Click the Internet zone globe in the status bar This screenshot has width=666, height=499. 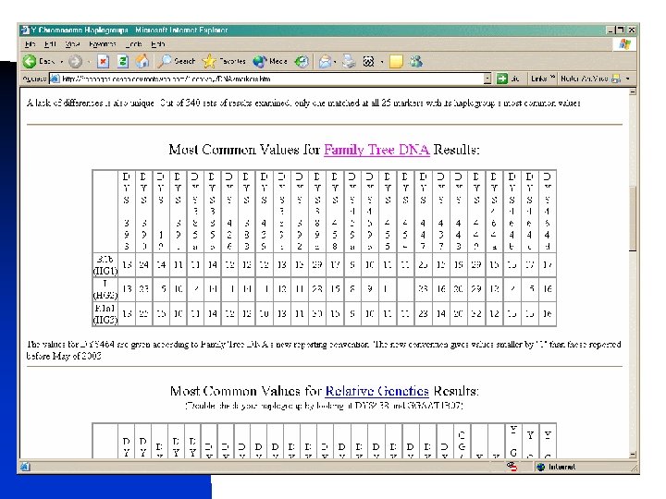tap(540, 467)
